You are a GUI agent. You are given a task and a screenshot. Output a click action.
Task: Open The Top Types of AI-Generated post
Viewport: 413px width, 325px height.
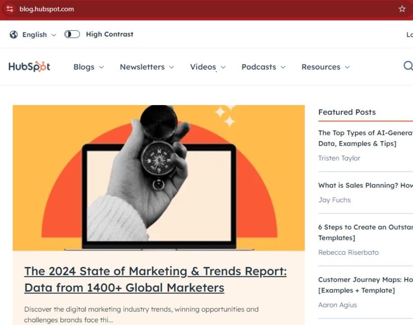[x=366, y=138]
